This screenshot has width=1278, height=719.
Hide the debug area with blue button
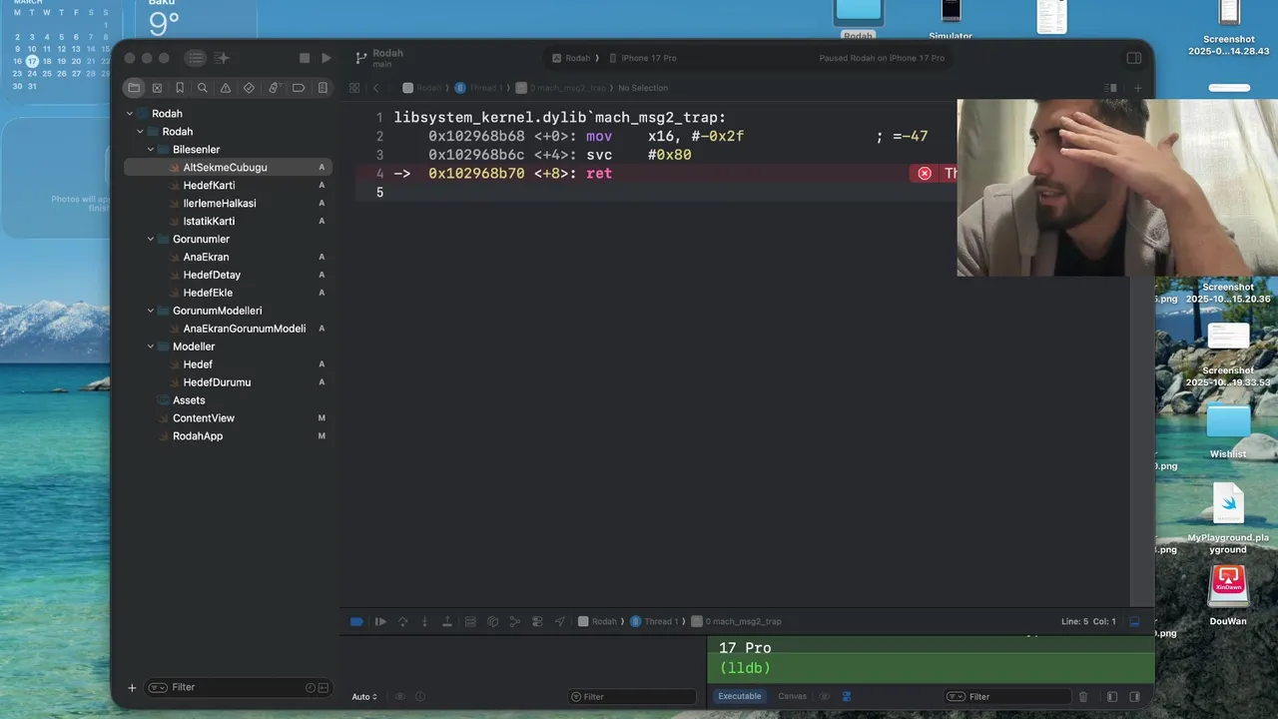(x=1134, y=621)
